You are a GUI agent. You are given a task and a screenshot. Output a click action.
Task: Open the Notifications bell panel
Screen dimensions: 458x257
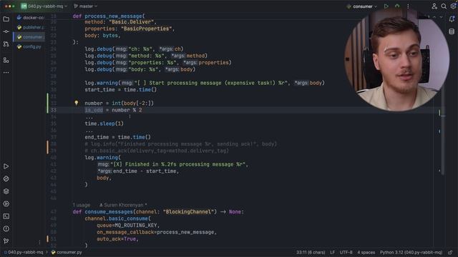(452, 19)
